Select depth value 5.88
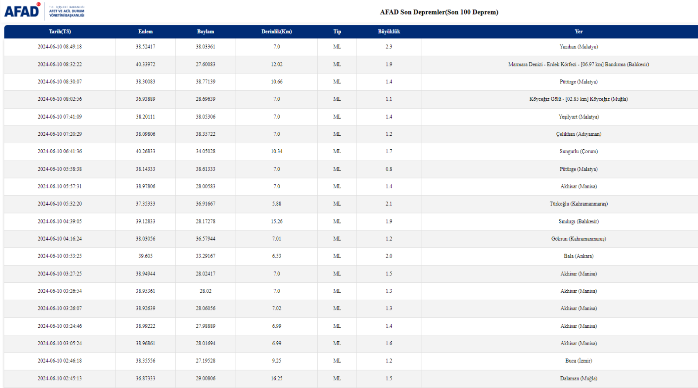 [277, 204]
